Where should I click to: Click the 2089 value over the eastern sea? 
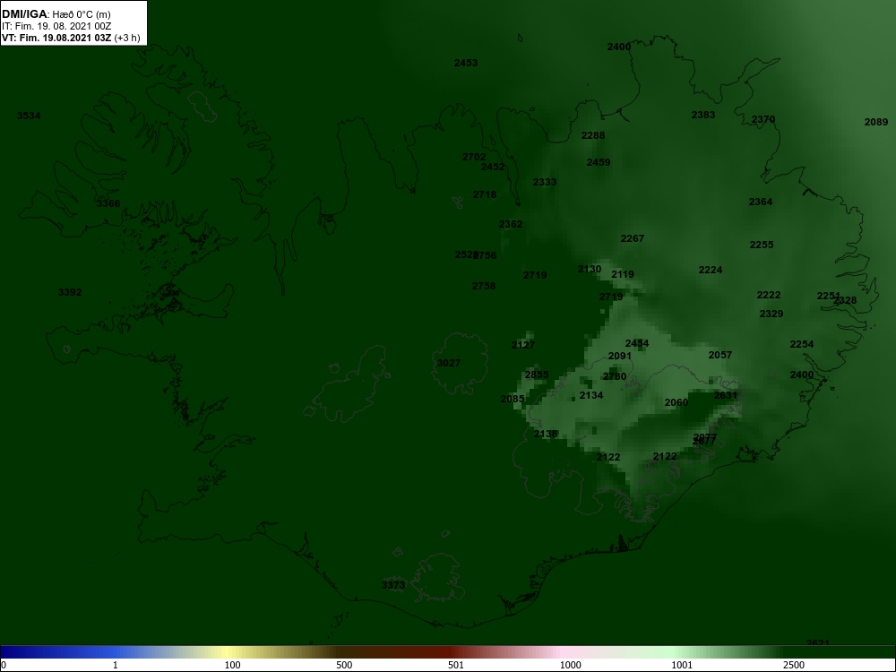(876, 122)
